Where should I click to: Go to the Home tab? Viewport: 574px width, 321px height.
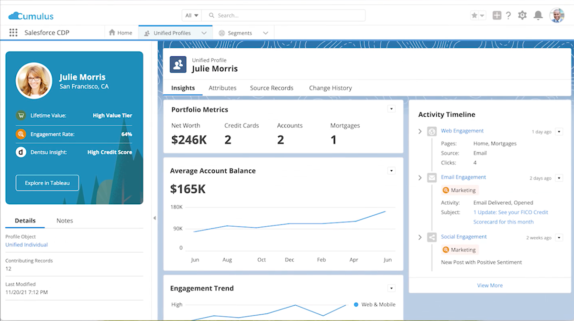[121, 33]
